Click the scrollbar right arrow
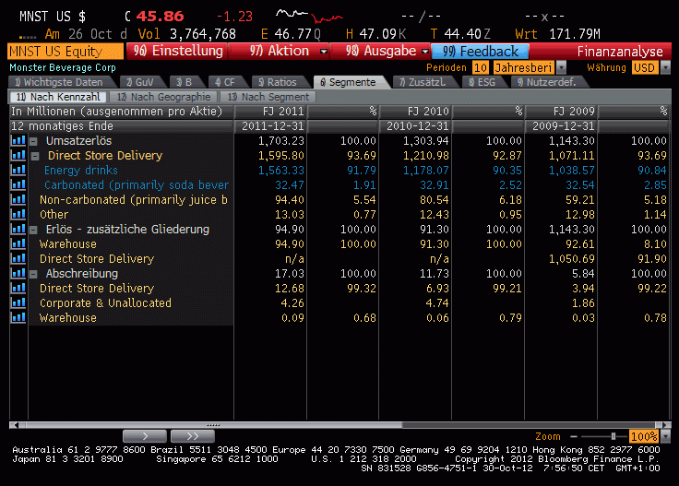 tap(666, 425)
